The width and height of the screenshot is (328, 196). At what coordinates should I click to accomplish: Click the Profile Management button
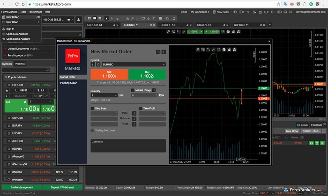tap(22, 188)
